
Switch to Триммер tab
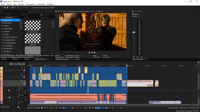(77, 59)
